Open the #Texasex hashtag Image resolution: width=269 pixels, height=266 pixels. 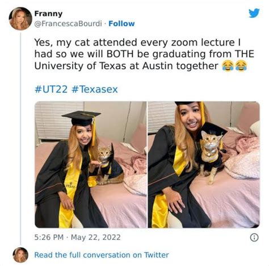[95, 89]
